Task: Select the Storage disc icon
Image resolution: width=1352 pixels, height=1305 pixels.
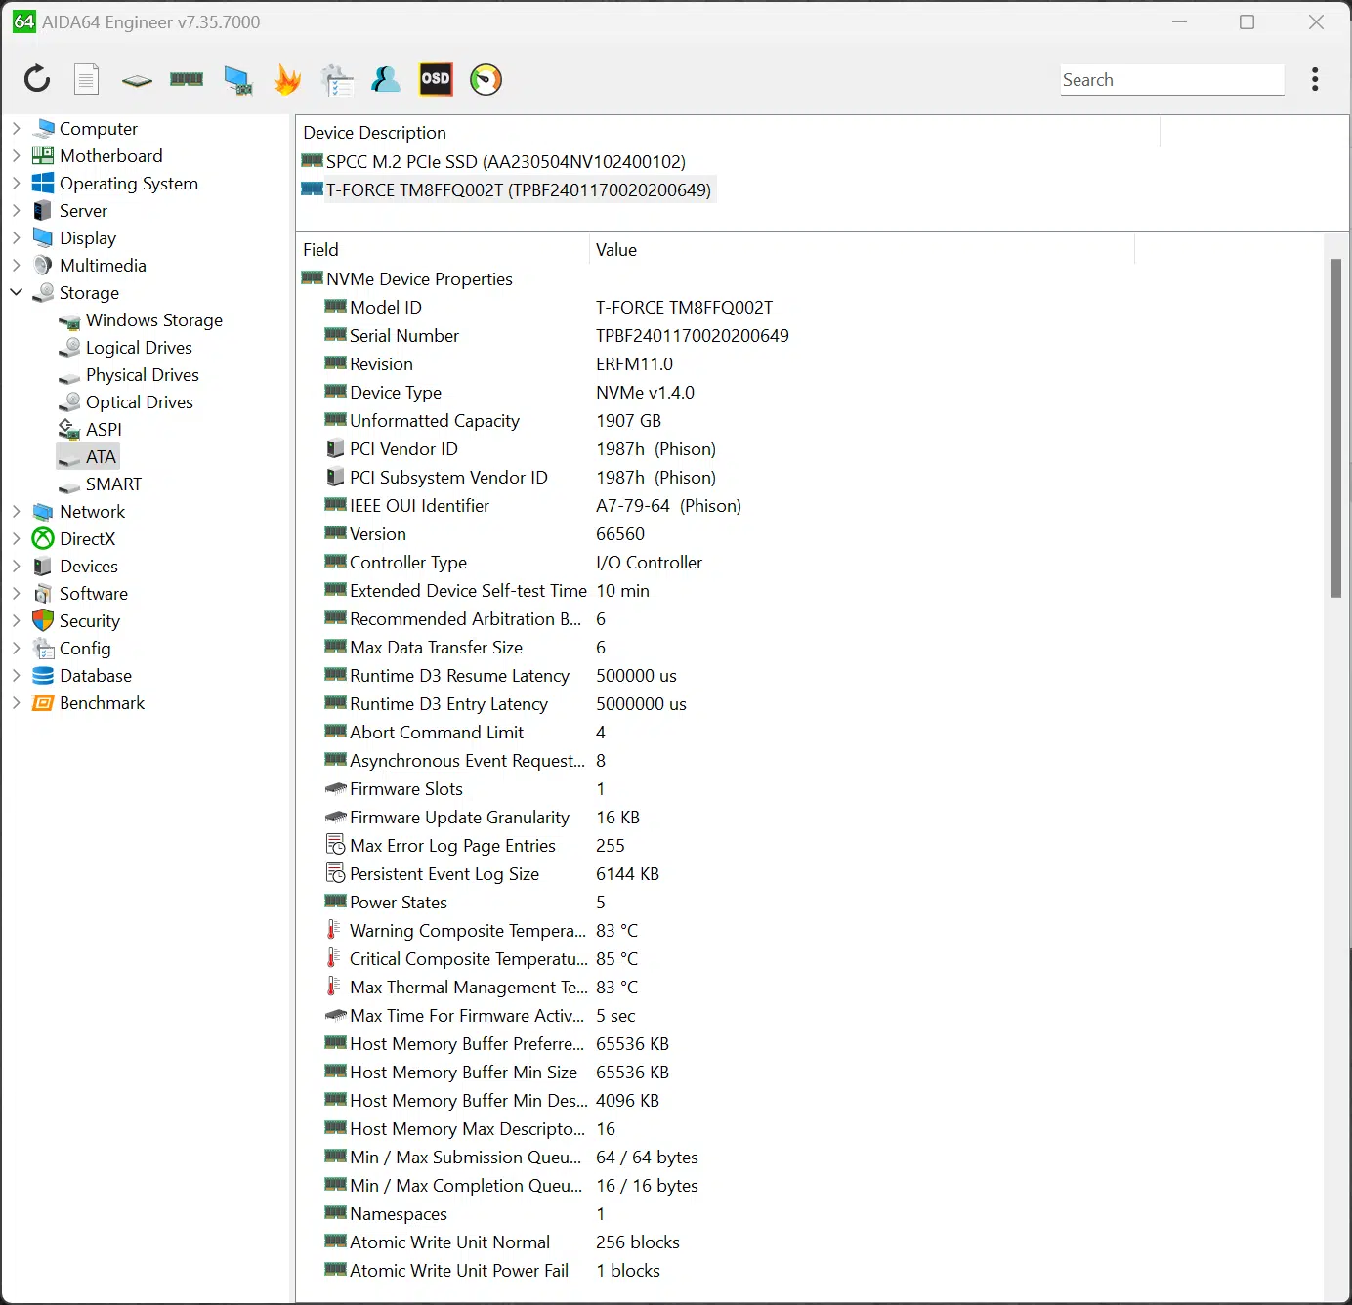Action: tap(43, 292)
